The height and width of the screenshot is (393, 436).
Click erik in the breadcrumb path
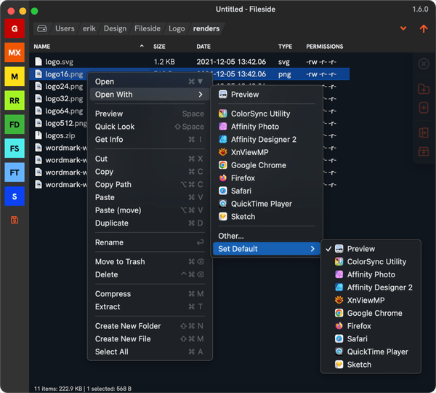[x=89, y=28]
